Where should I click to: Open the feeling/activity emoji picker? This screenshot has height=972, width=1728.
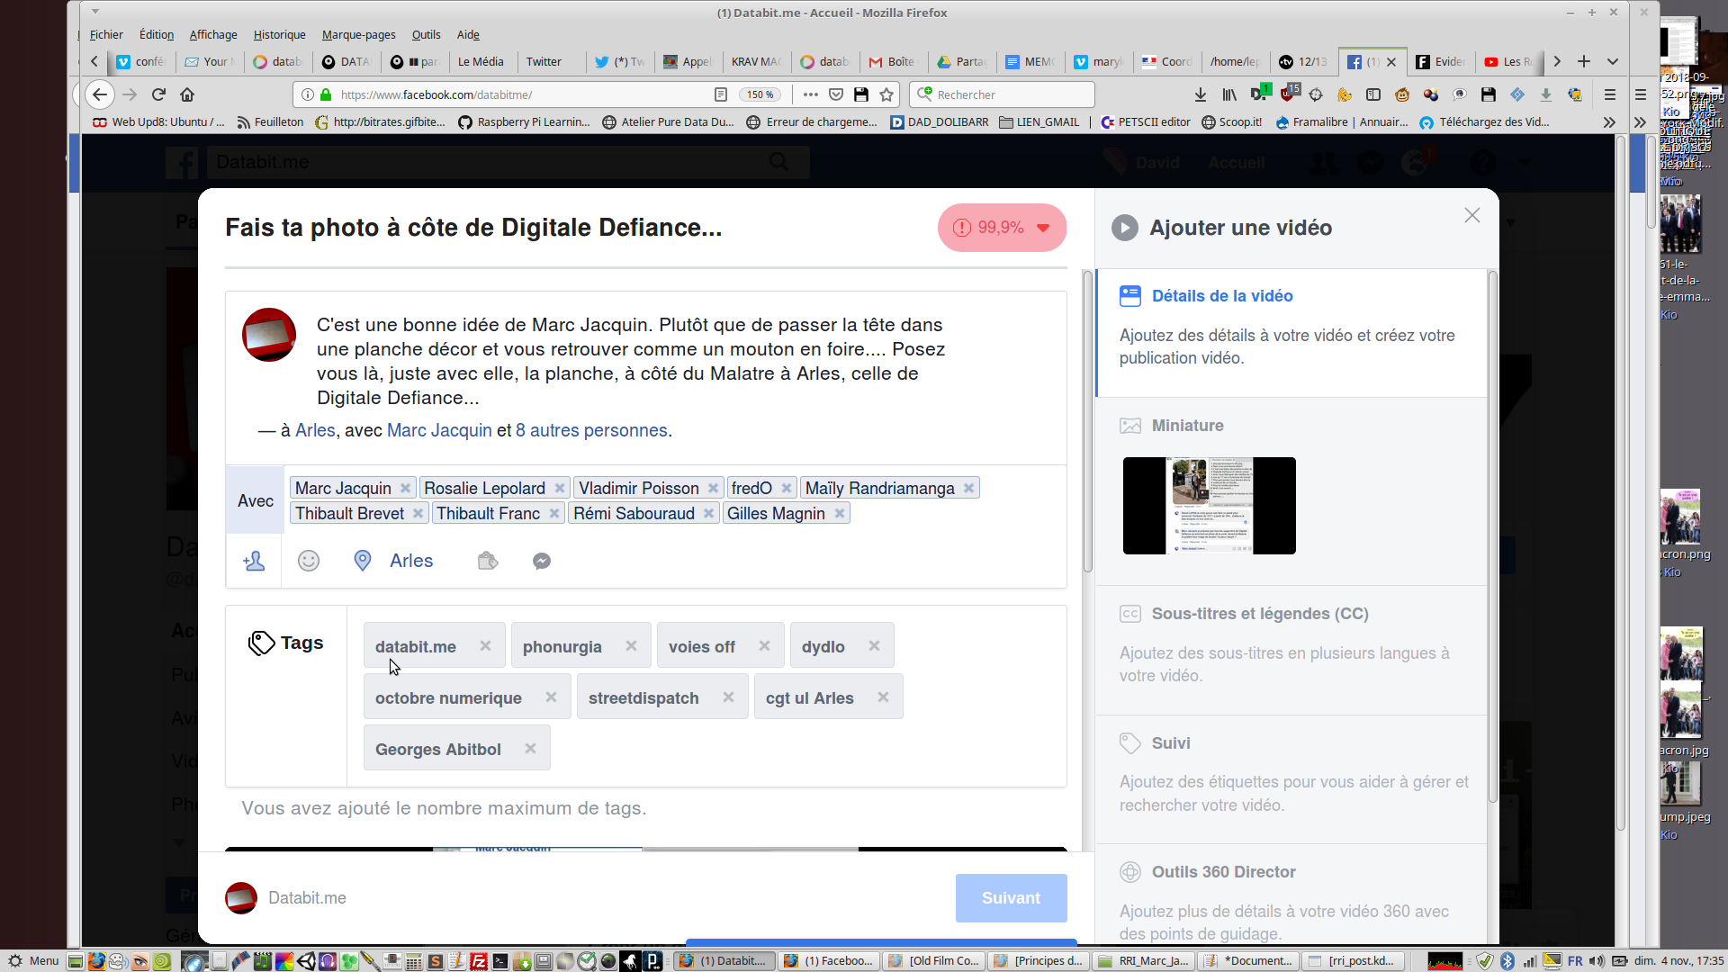309,562
